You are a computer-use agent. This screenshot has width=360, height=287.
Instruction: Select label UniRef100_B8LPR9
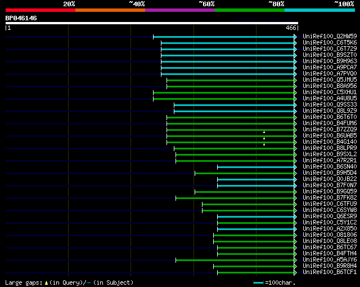[x=330, y=148]
